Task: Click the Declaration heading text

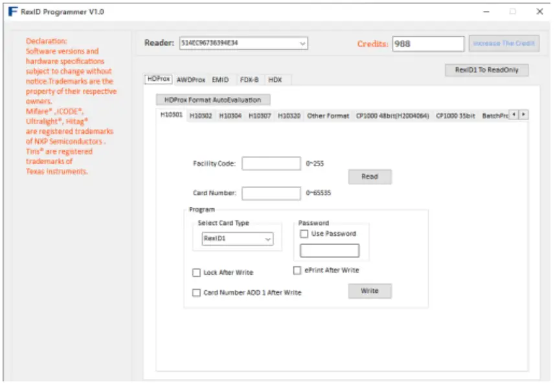Action: click(x=47, y=41)
